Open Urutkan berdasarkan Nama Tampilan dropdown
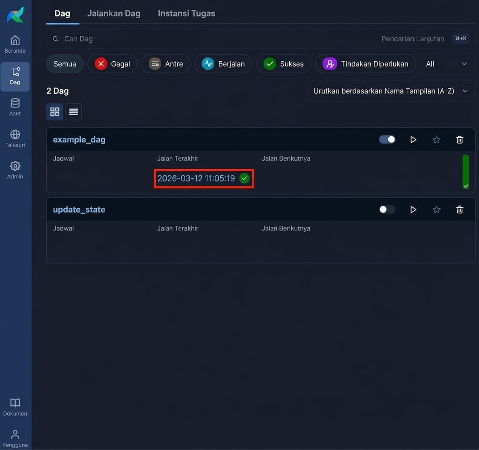Image resolution: width=479 pixels, height=450 pixels. coord(391,91)
